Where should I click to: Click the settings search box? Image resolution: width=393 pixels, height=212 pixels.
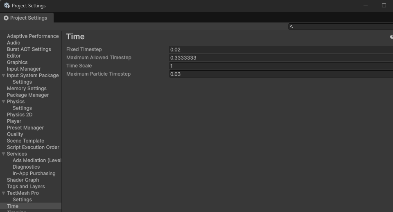342,27
